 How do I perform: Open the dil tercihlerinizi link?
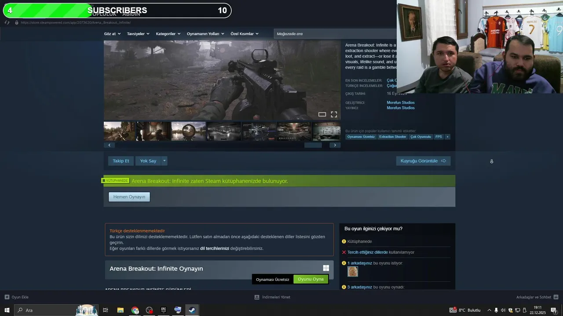215,248
